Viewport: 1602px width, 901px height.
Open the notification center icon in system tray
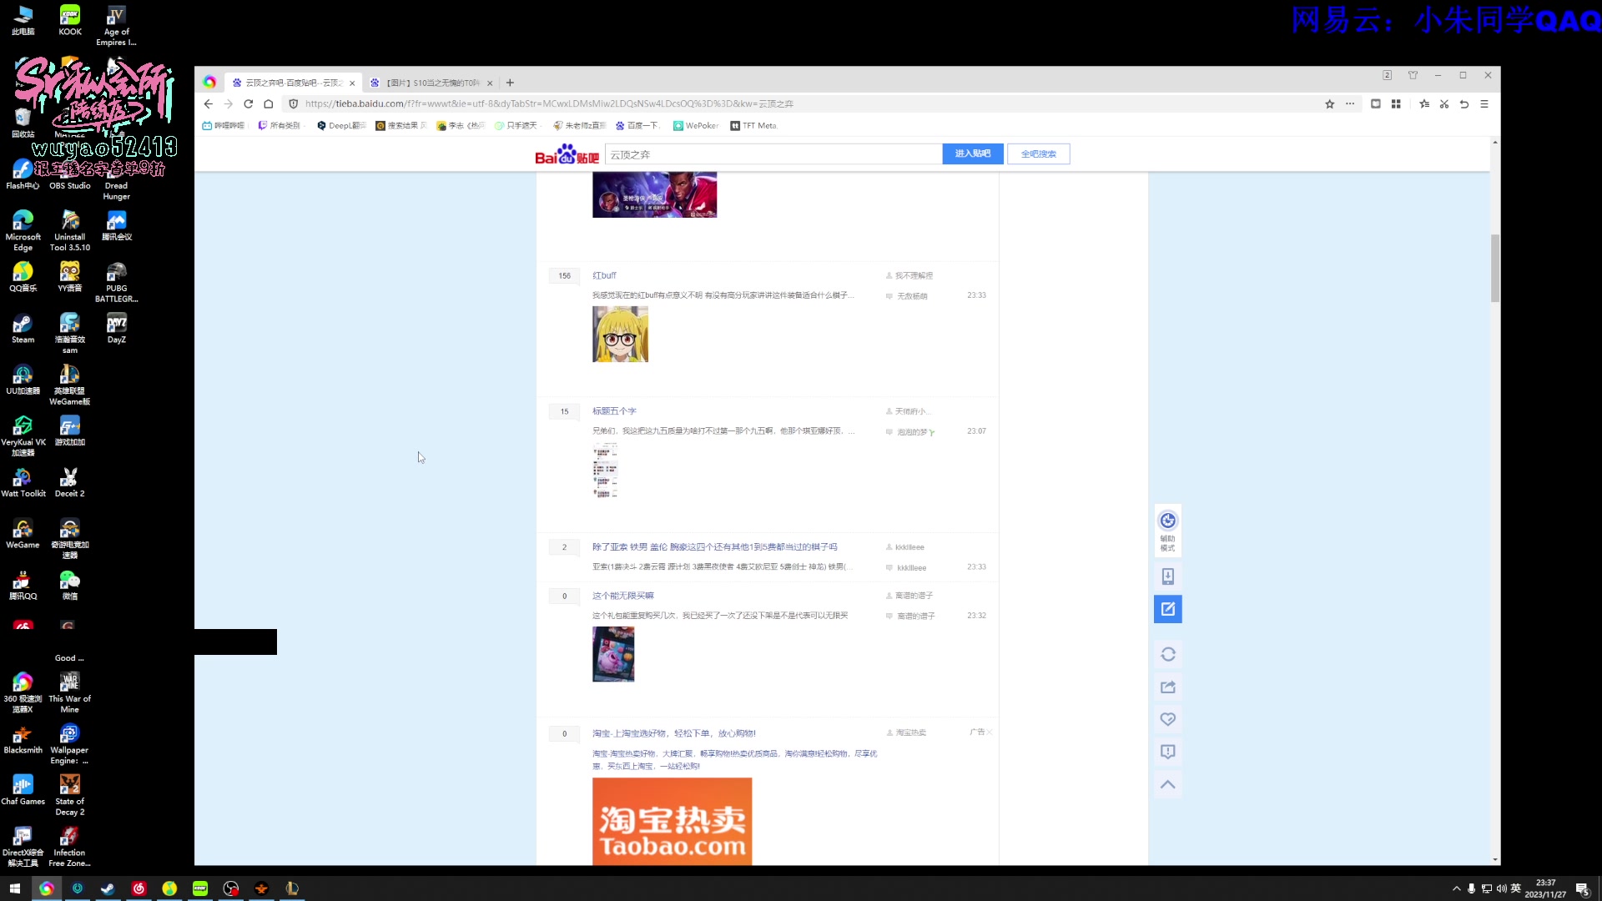click(x=1582, y=888)
